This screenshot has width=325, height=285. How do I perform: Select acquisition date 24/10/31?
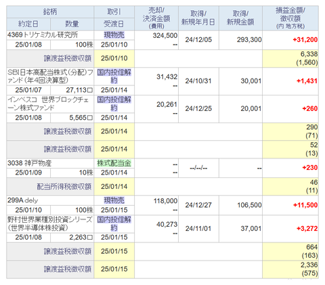[x=198, y=81]
